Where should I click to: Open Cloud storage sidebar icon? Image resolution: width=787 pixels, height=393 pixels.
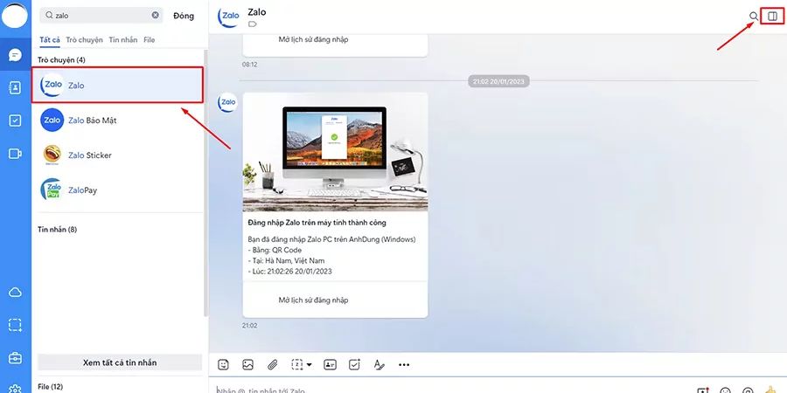pyautogui.click(x=15, y=293)
